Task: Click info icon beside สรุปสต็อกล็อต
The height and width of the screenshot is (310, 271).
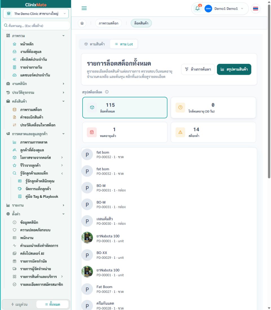Action: (107, 92)
